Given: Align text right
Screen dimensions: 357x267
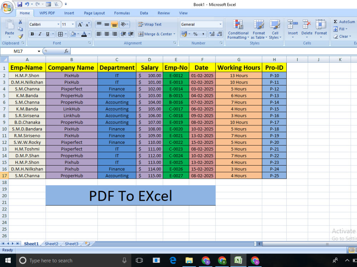Looking at the screenshot, I should click(x=114, y=34).
